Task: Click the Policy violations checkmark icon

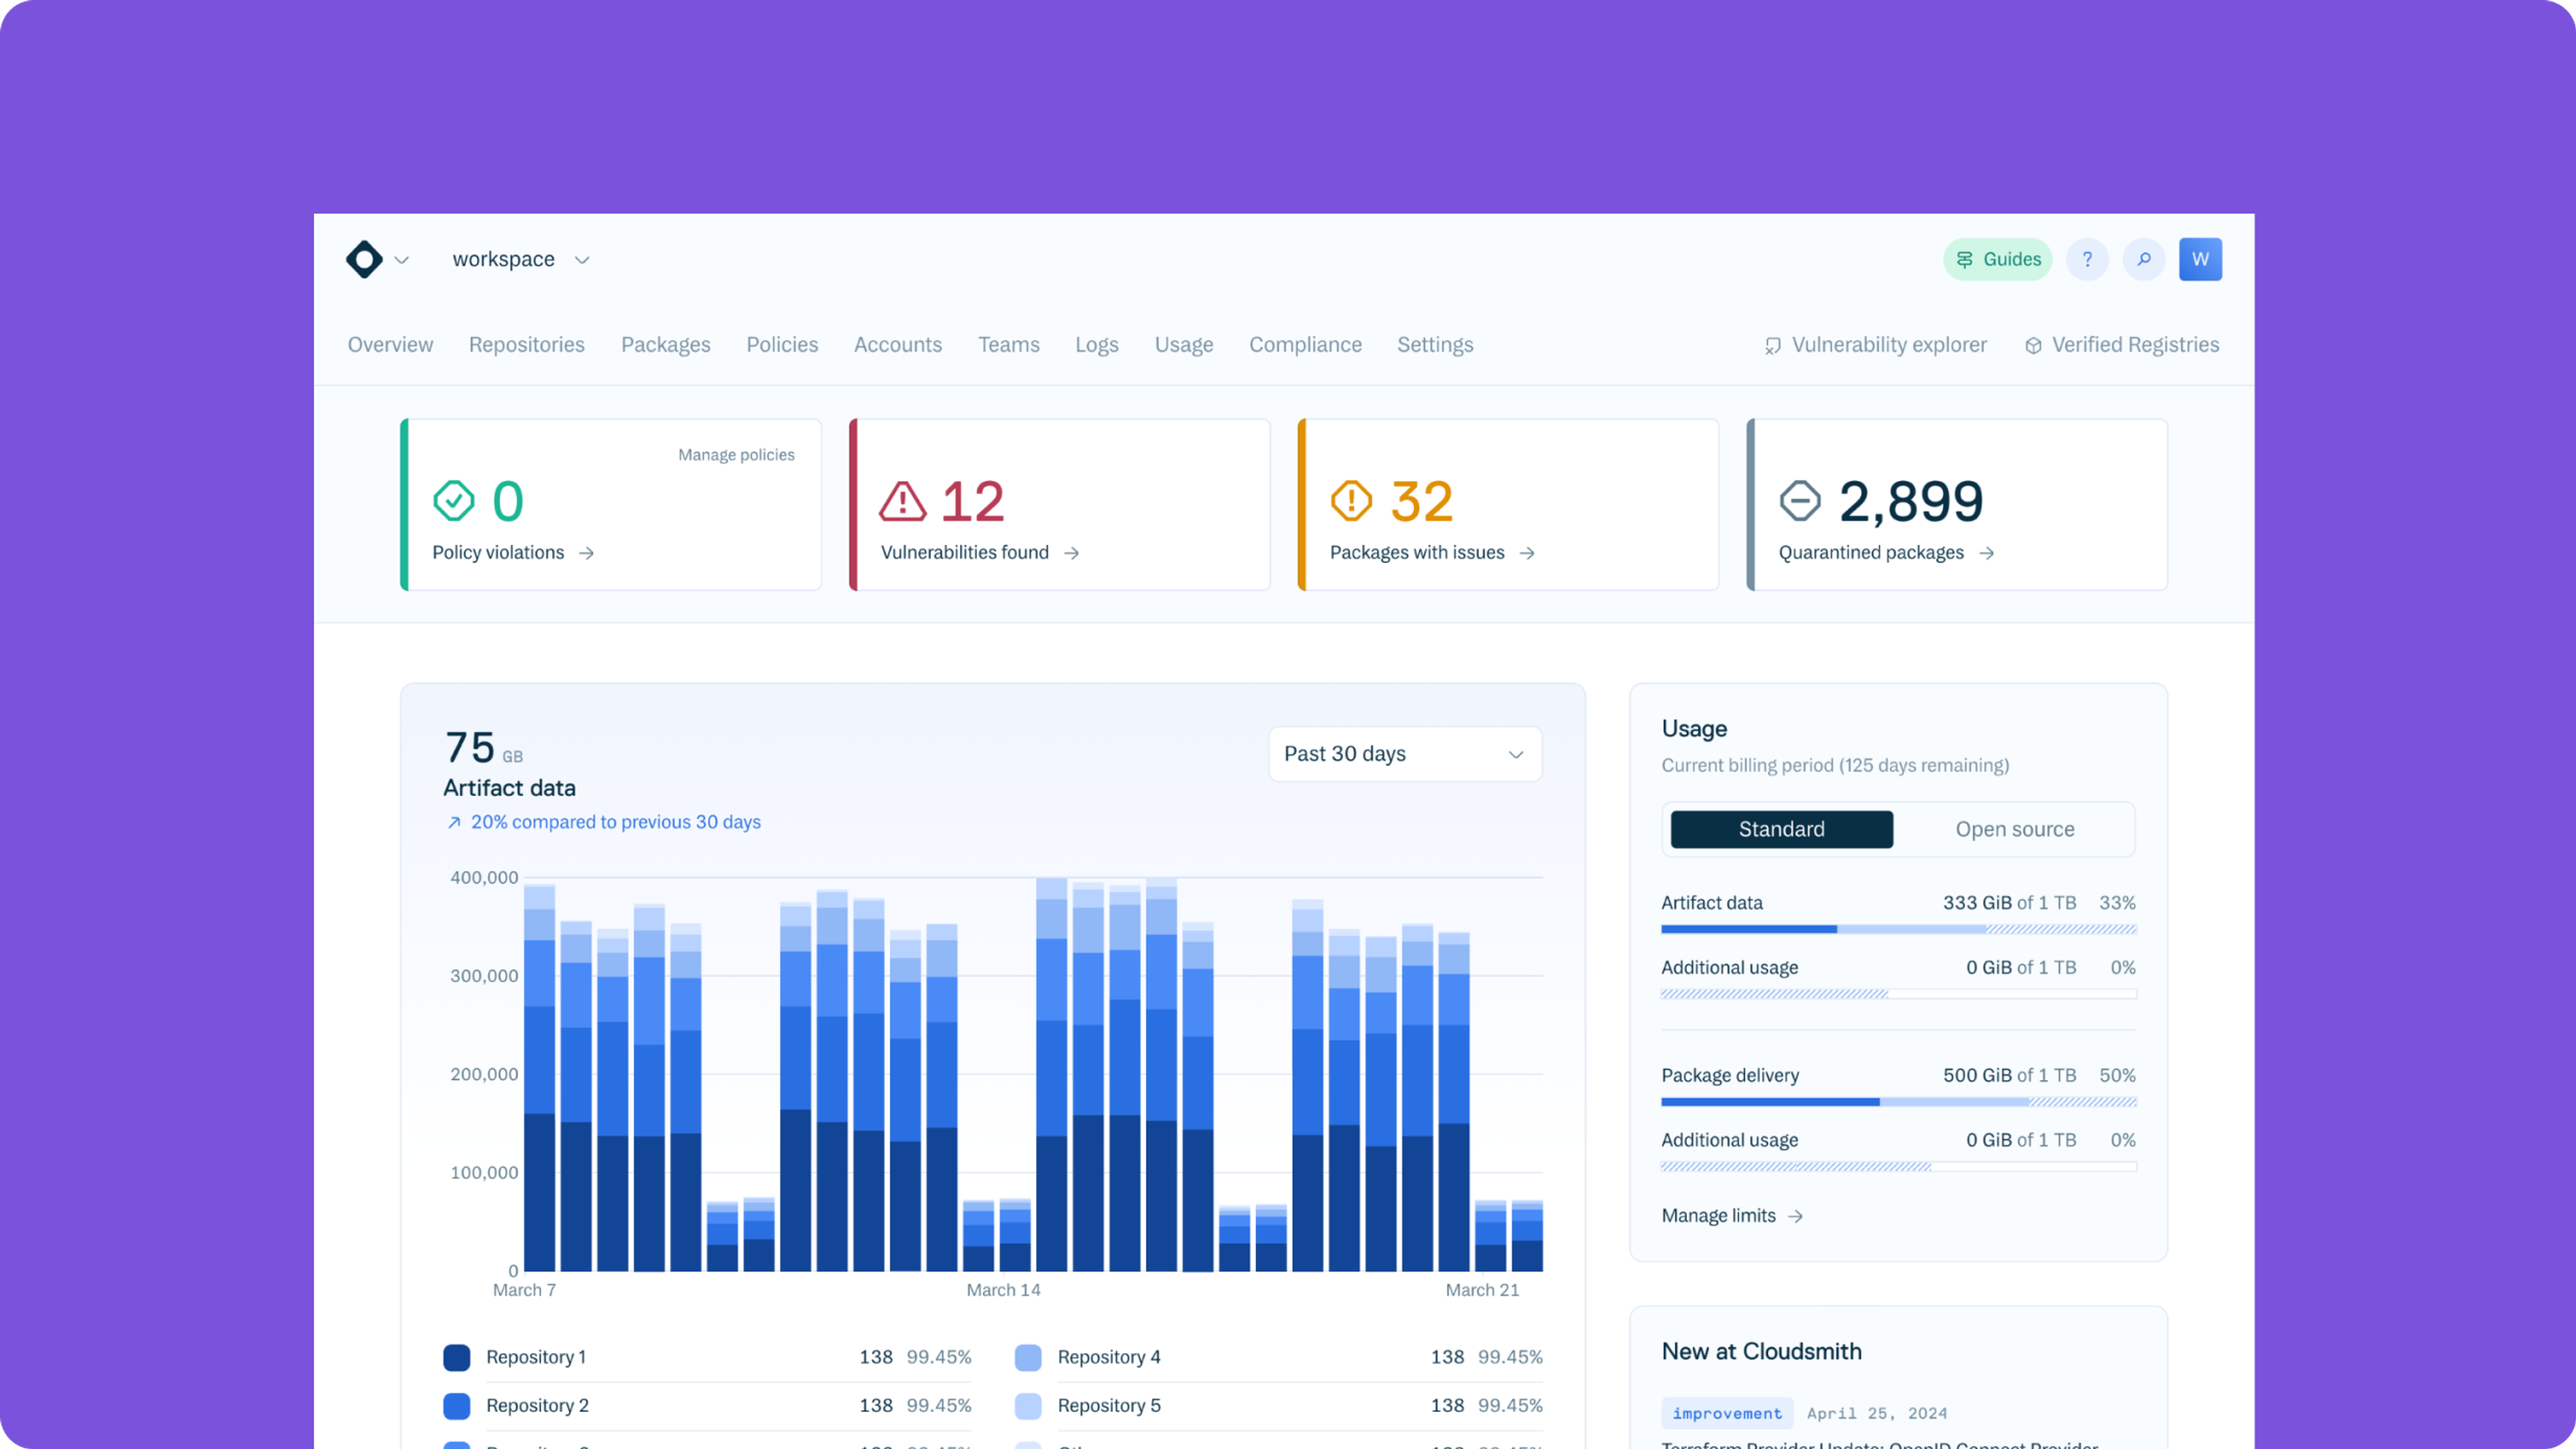Action: (453, 501)
